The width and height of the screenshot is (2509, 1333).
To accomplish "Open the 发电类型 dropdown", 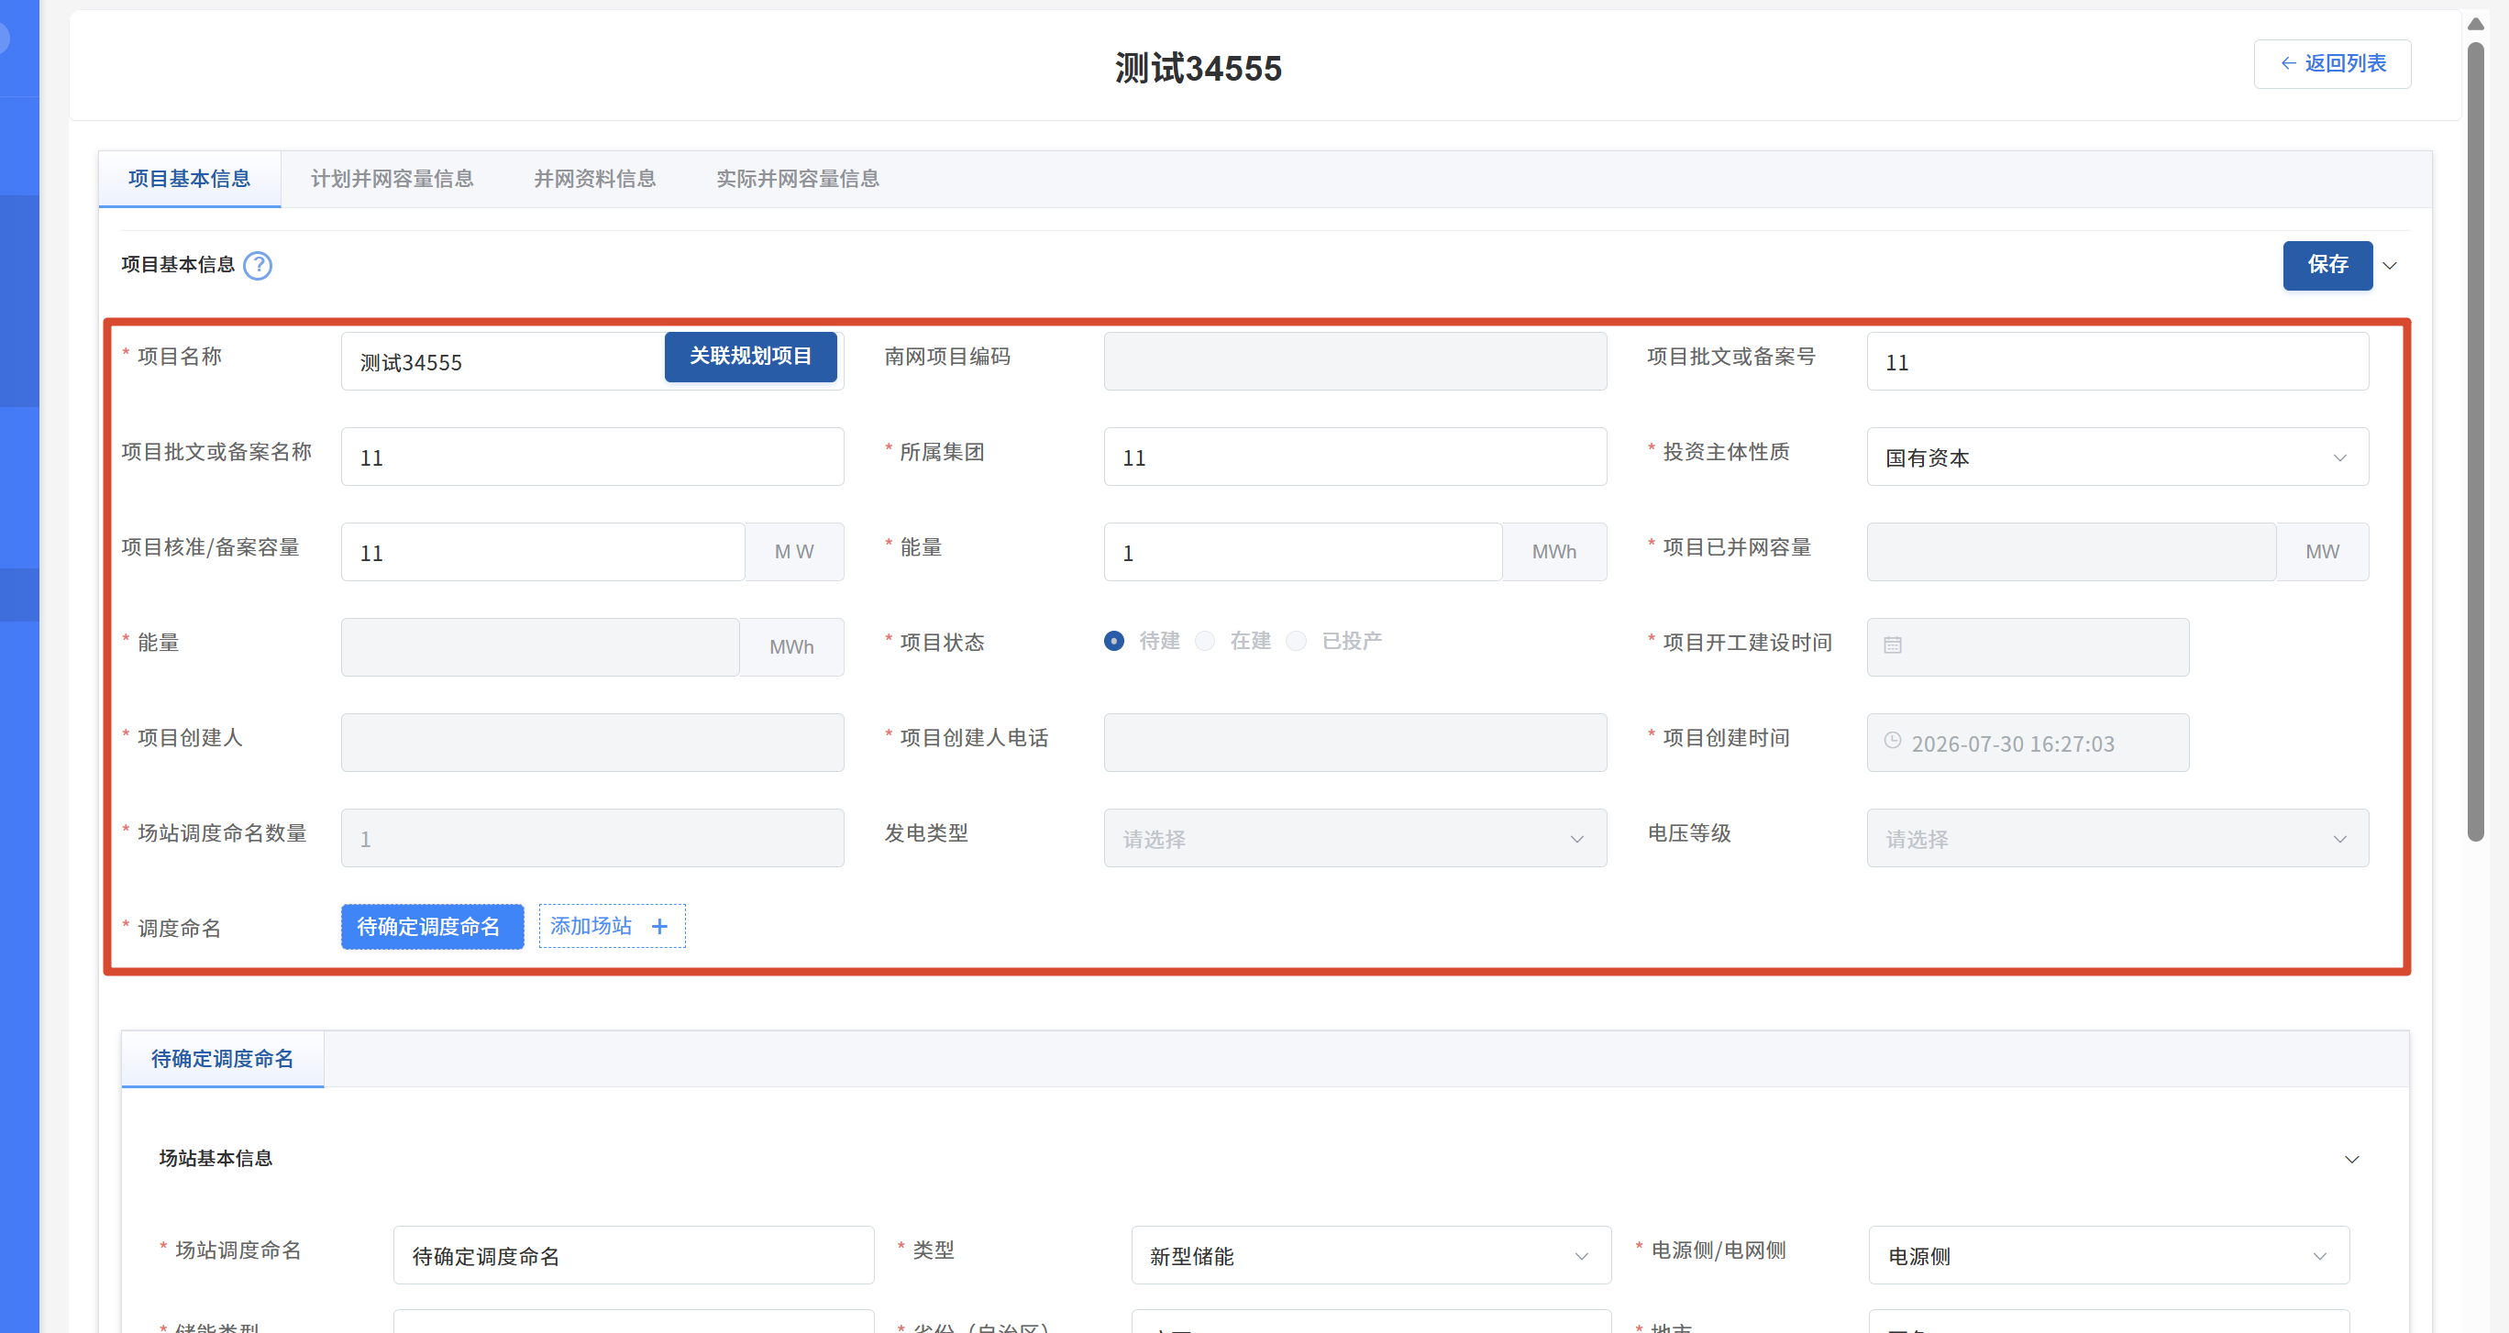I will (1354, 838).
